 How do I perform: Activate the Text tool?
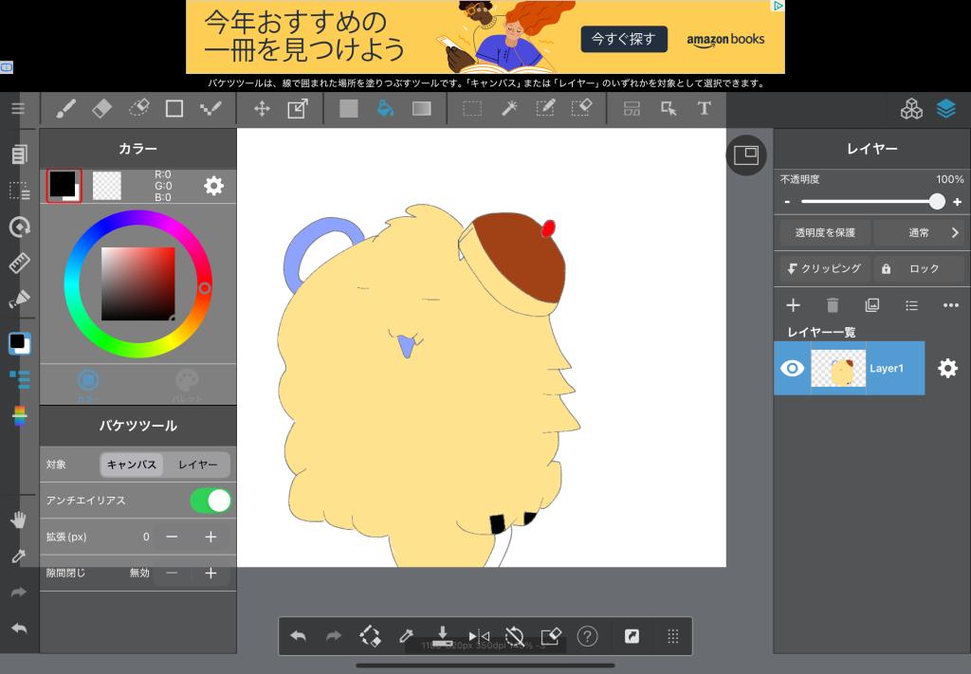click(x=704, y=108)
